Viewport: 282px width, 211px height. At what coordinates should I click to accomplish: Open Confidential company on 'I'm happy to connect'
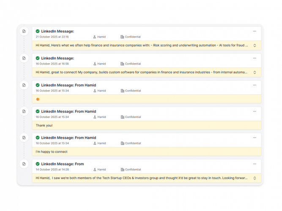pyautogui.click(x=133, y=143)
